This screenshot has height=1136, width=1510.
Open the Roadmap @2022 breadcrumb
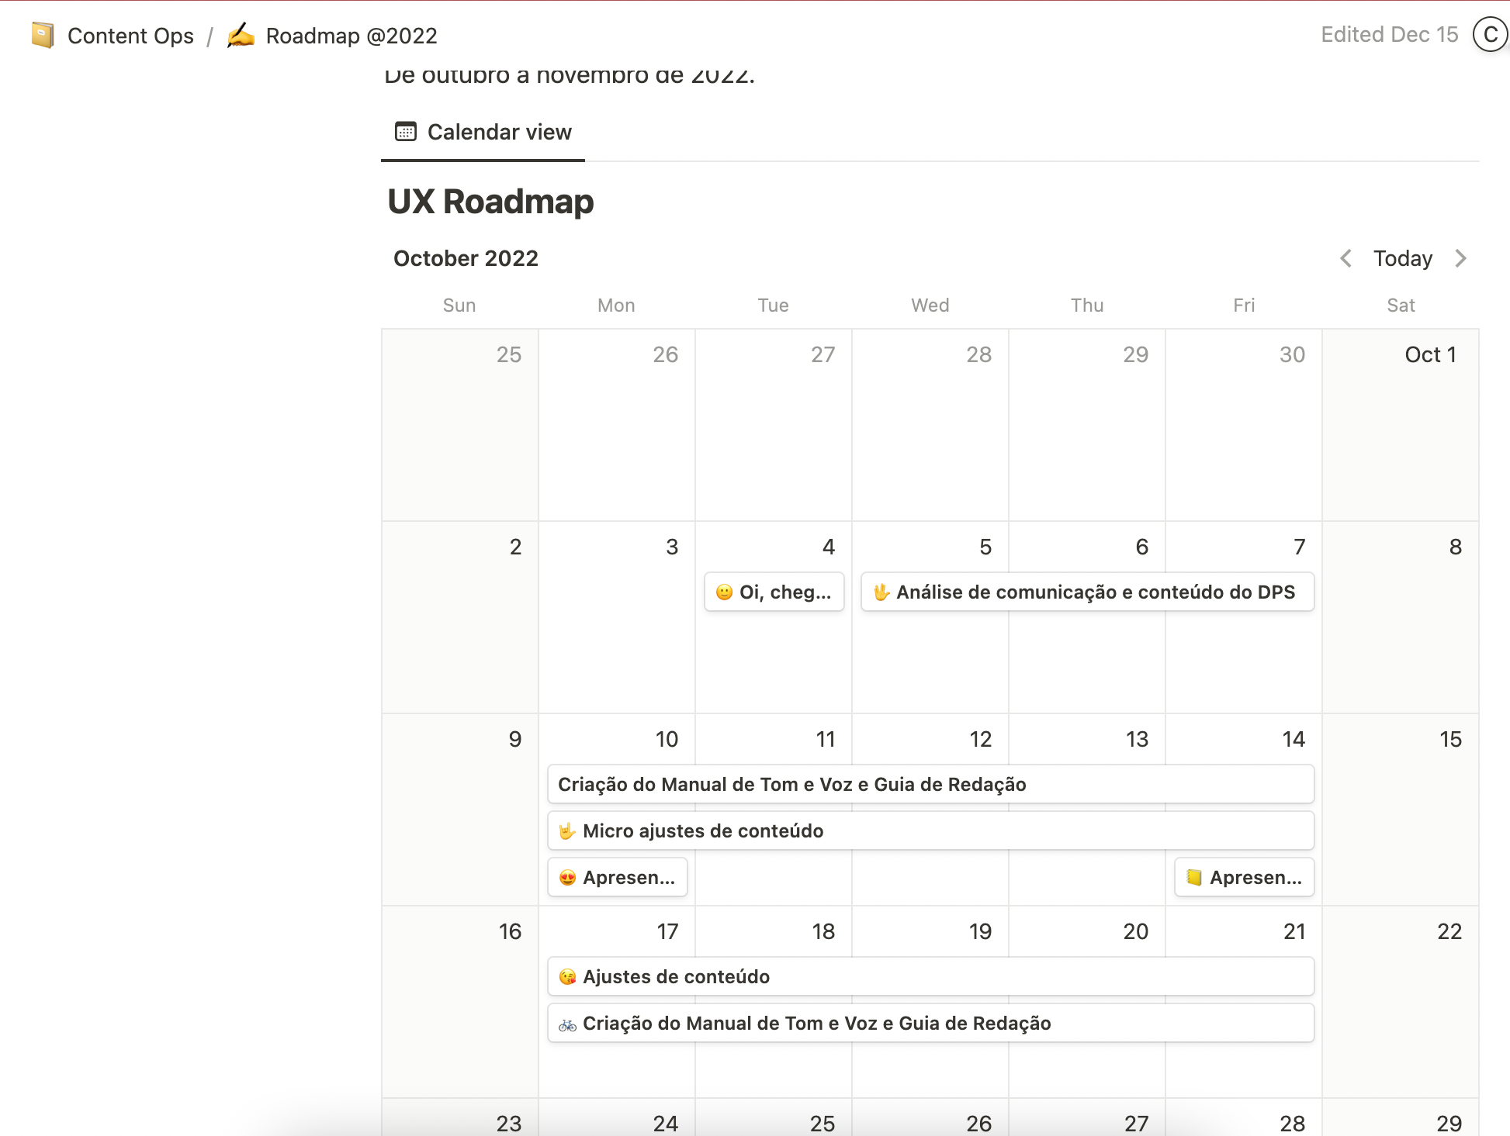click(351, 36)
